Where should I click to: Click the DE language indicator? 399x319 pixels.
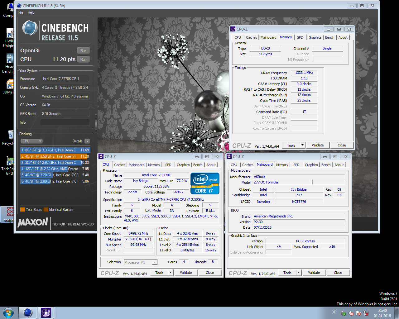[x=334, y=312]
